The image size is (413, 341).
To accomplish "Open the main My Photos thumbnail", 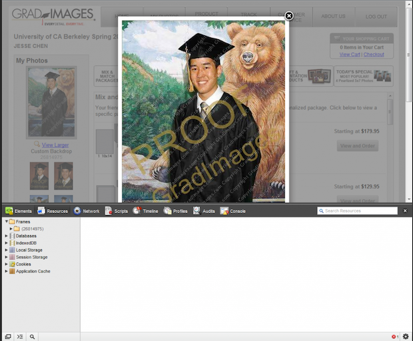I will click(x=51, y=102).
